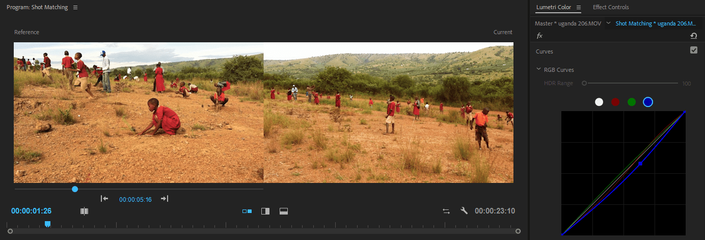The width and height of the screenshot is (705, 240).
Task: Swap reference and current sides
Action: tap(446, 211)
